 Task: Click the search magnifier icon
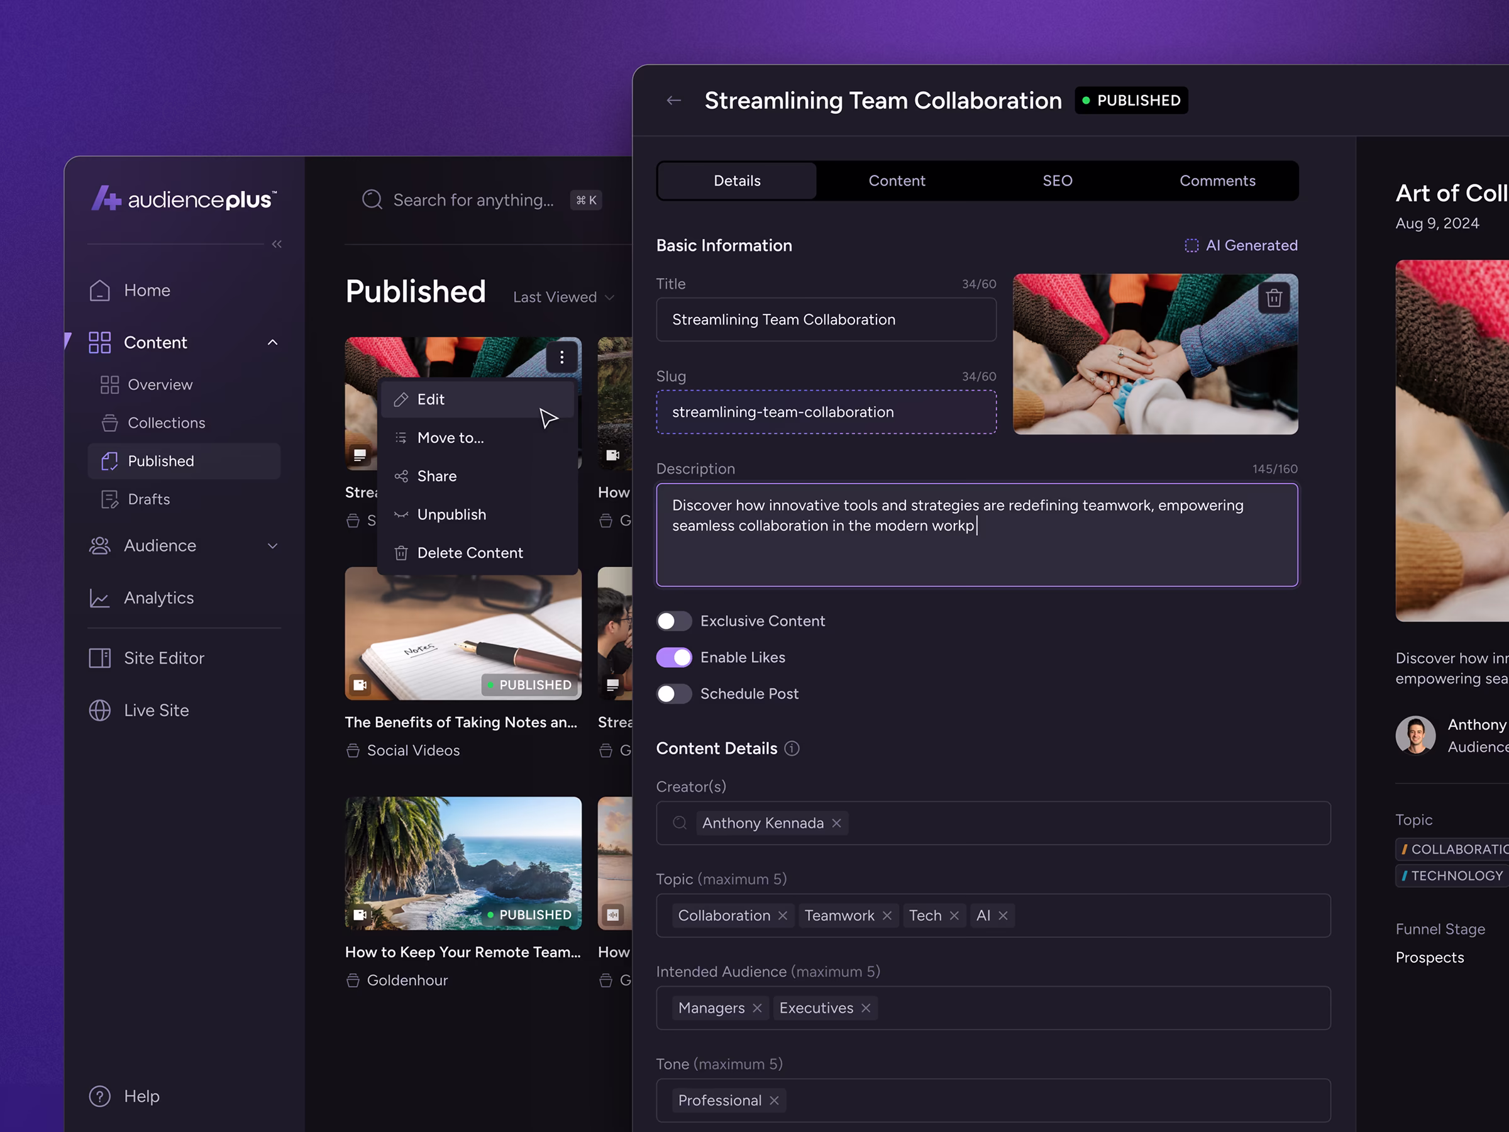pyautogui.click(x=372, y=200)
